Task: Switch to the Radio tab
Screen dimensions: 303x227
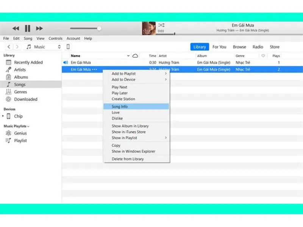Action: pyautogui.click(x=258, y=47)
